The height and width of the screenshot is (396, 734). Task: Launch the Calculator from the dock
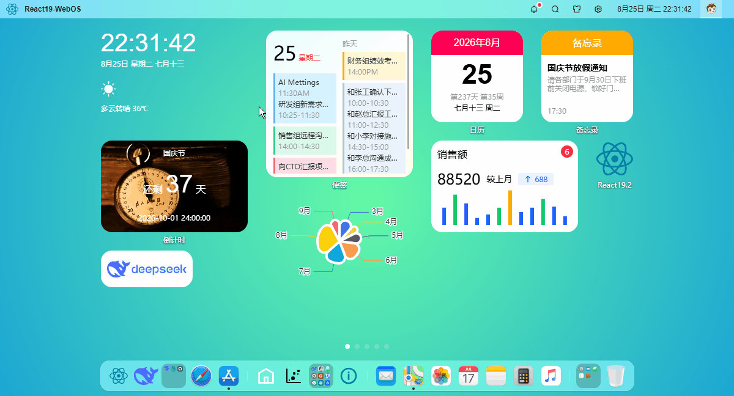524,376
